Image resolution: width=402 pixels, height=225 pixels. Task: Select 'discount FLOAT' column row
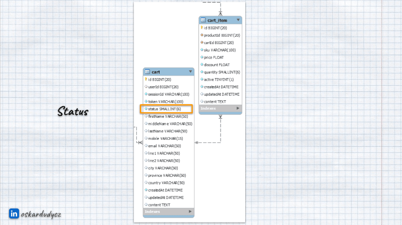click(220, 65)
